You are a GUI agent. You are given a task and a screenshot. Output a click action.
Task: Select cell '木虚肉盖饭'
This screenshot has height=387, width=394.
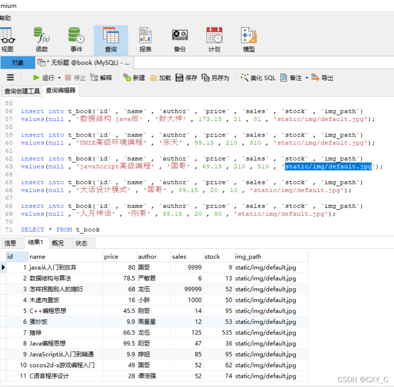65,300
